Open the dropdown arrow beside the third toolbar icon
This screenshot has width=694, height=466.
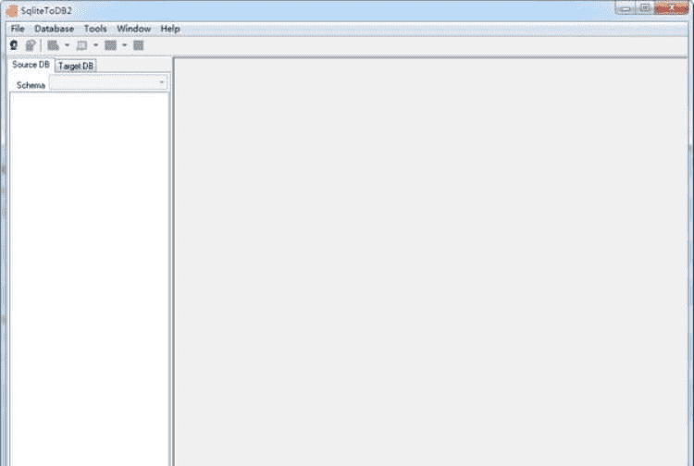(x=67, y=45)
